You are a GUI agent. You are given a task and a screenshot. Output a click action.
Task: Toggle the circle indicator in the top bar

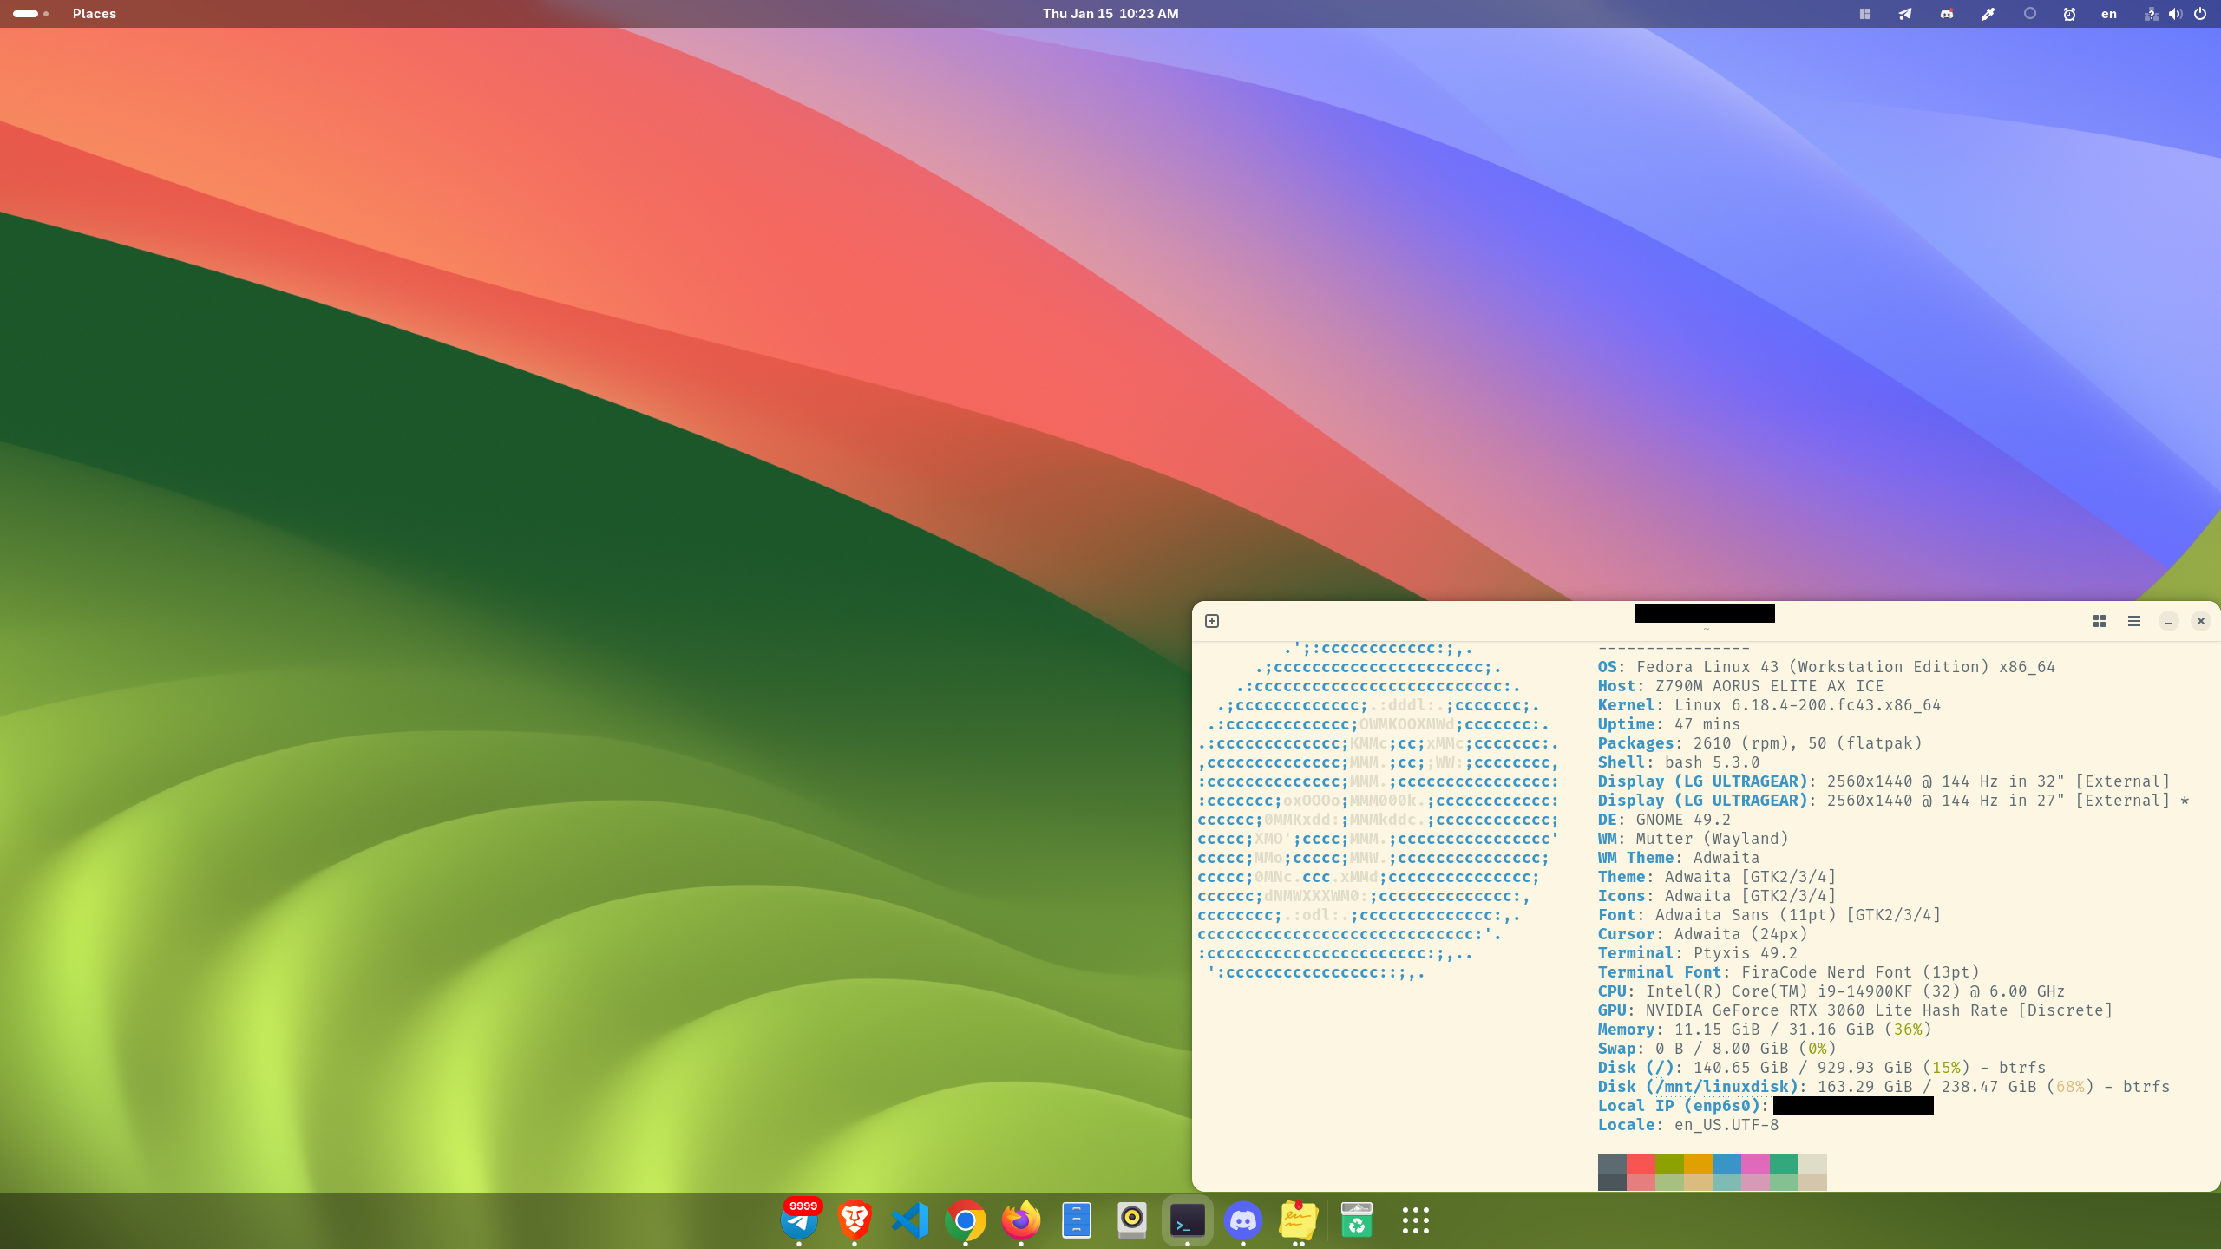coord(2029,14)
